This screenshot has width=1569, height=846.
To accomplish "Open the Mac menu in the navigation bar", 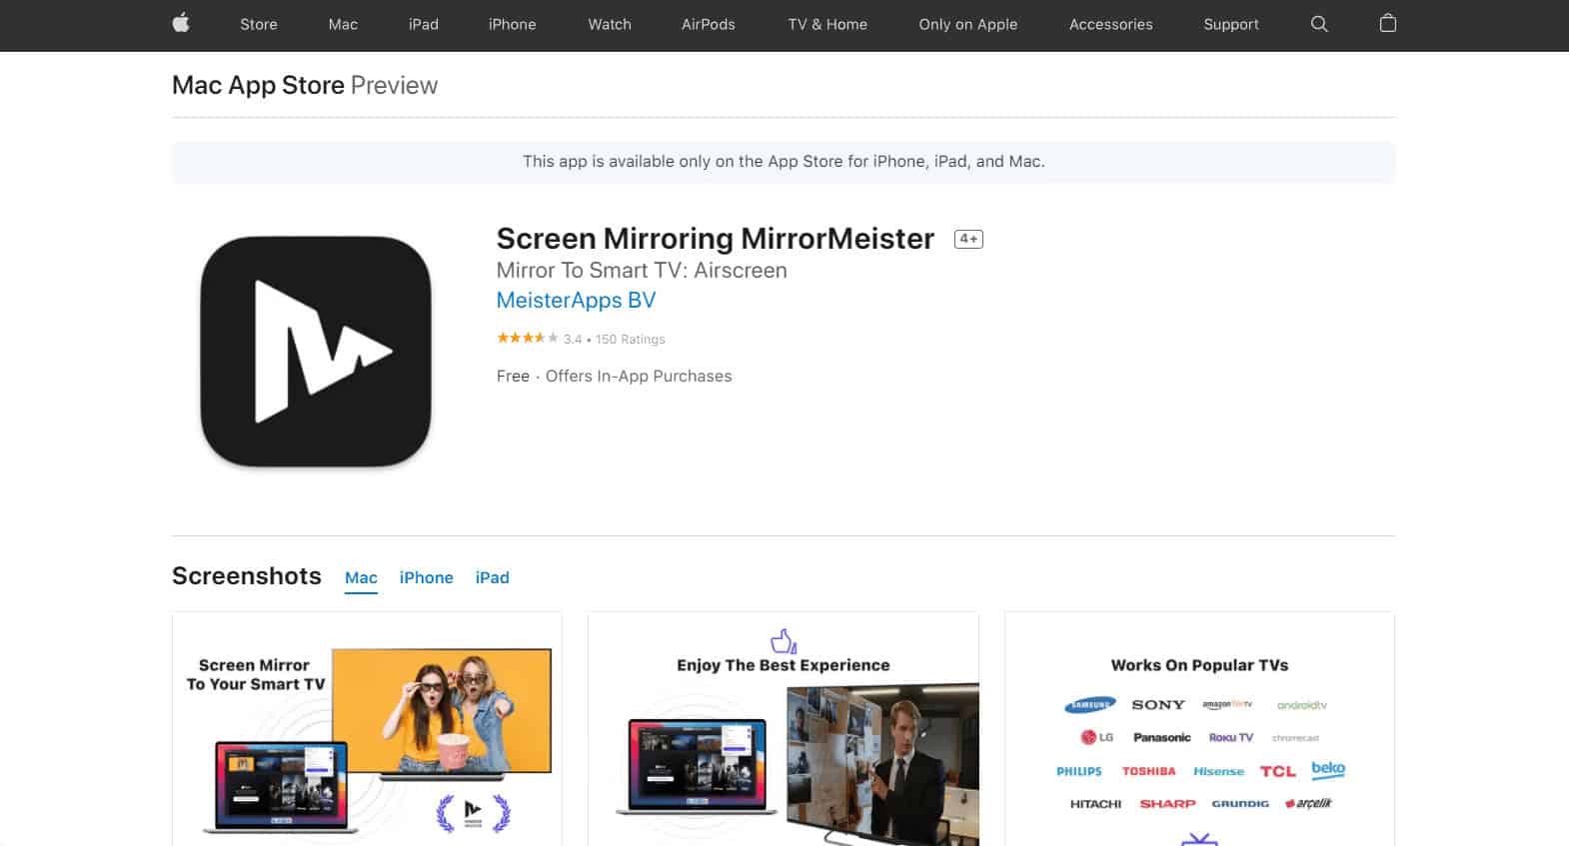I will coord(343,24).
